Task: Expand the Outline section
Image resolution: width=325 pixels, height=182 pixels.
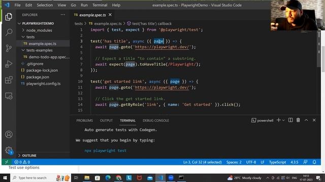Action: [29, 155]
